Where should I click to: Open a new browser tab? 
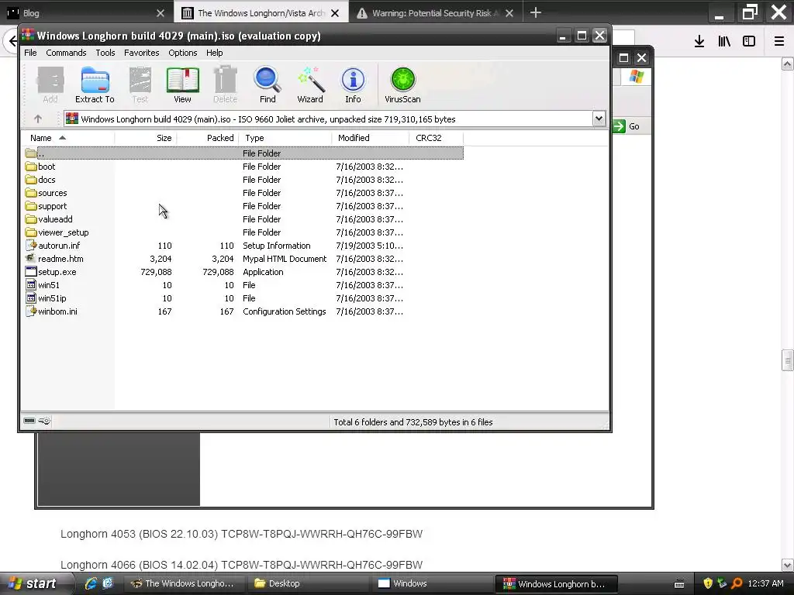point(535,12)
